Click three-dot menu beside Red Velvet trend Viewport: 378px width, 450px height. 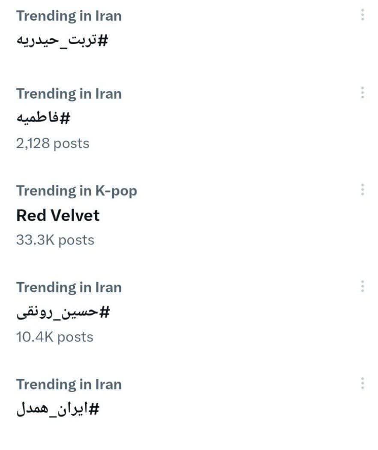(x=363, y=190)
